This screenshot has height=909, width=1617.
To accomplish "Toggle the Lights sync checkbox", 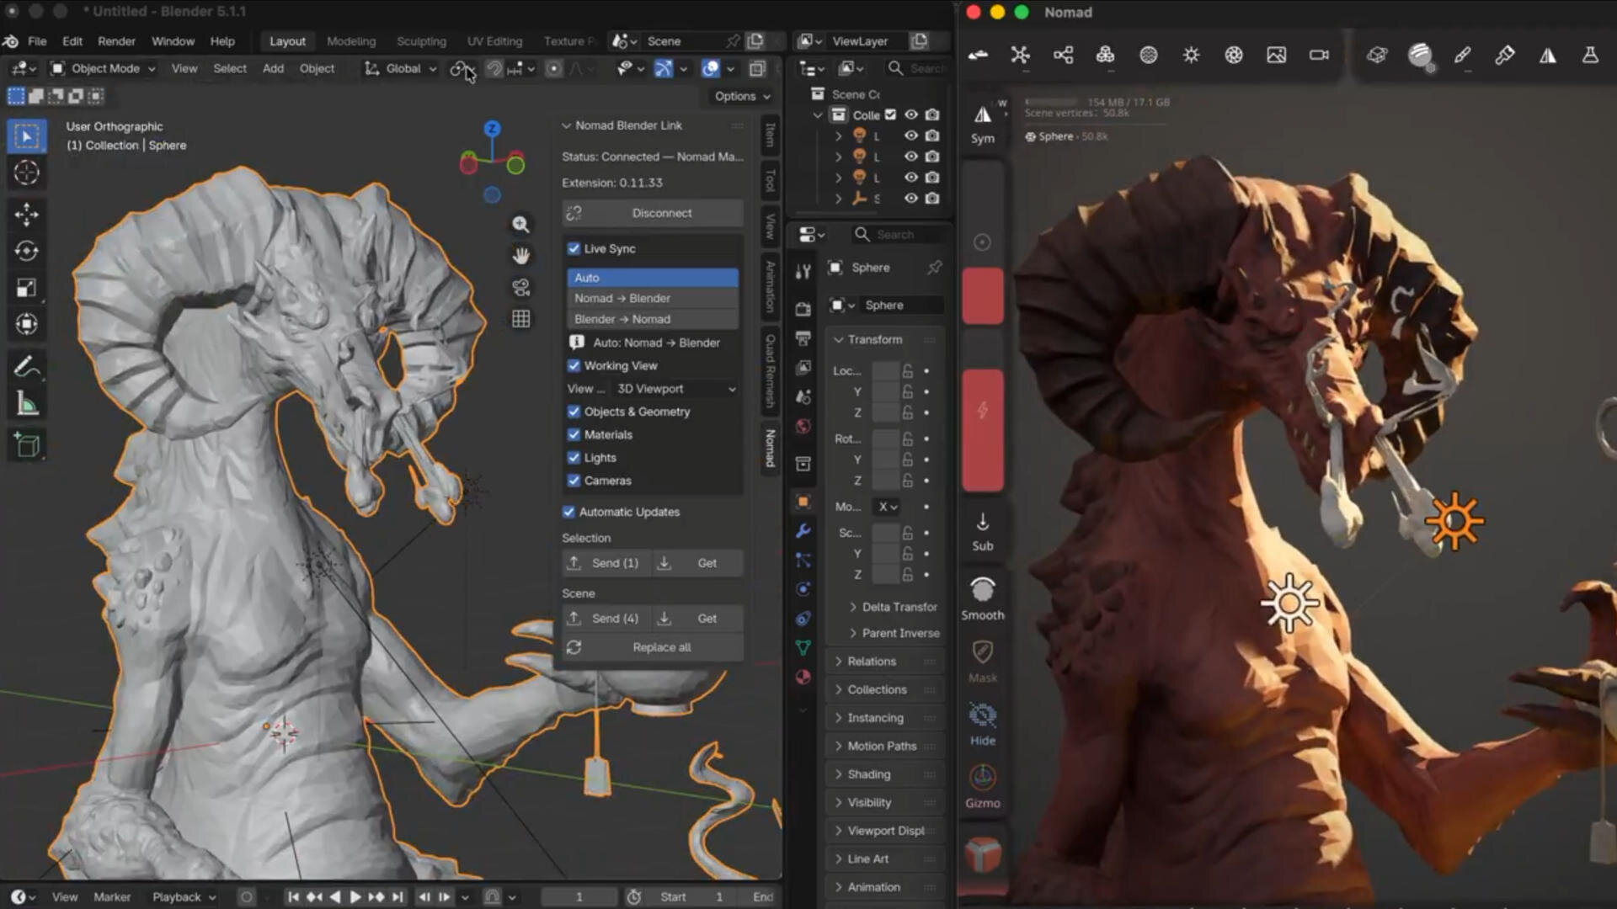I will click(x=574, y=457).
